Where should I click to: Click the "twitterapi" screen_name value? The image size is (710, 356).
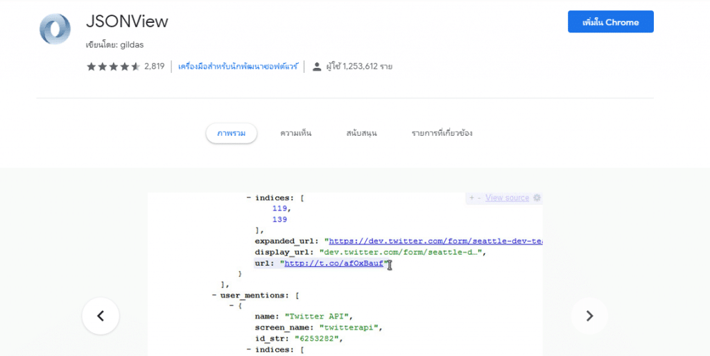pos(349,328)
